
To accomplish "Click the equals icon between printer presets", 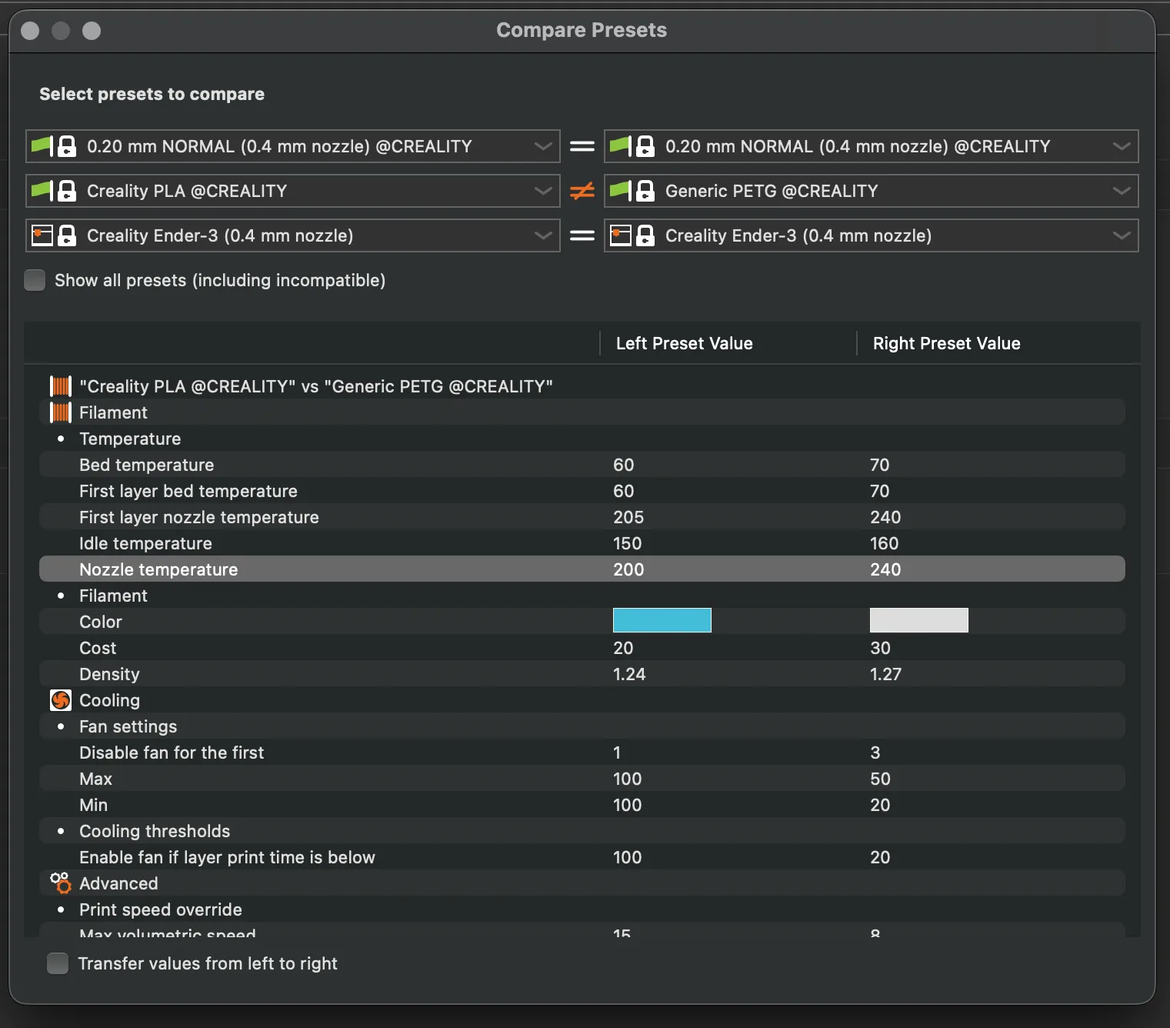I will pyautogui.click(x=582, y=235).
